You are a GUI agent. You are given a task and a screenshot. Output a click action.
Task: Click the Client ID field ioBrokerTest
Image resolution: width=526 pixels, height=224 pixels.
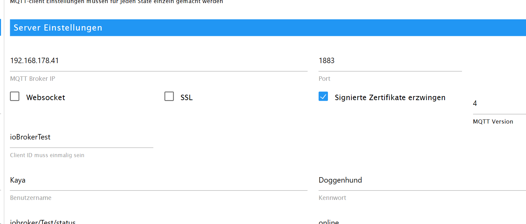click(x=81, y=137)
